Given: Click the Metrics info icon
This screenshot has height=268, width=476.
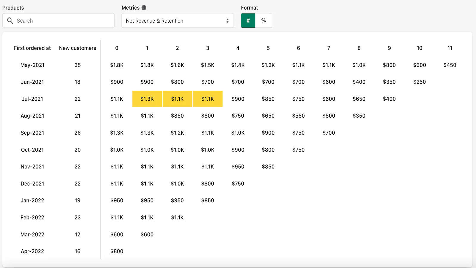Looking at the screenshot, I should (144, 8).
